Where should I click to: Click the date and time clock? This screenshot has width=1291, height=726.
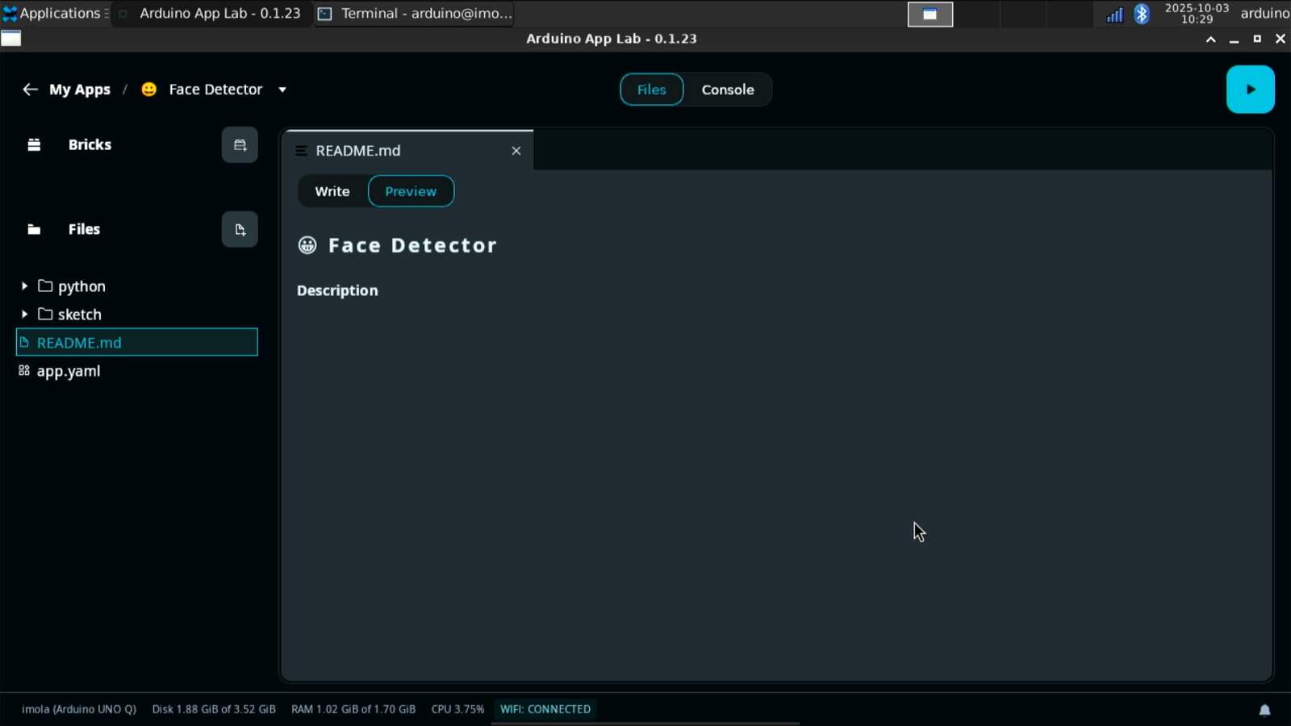(1197, 13)
